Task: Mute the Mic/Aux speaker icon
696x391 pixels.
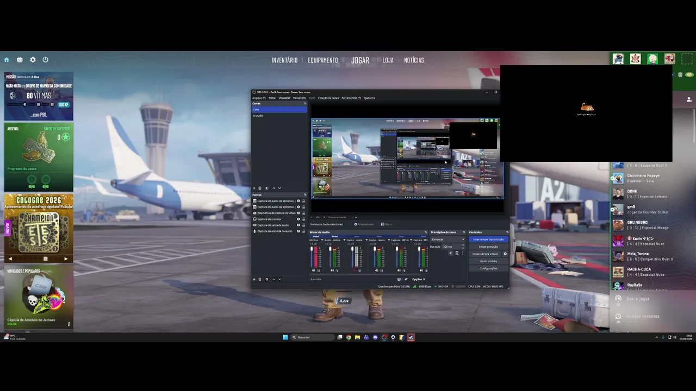Action: tap(314, 270)
